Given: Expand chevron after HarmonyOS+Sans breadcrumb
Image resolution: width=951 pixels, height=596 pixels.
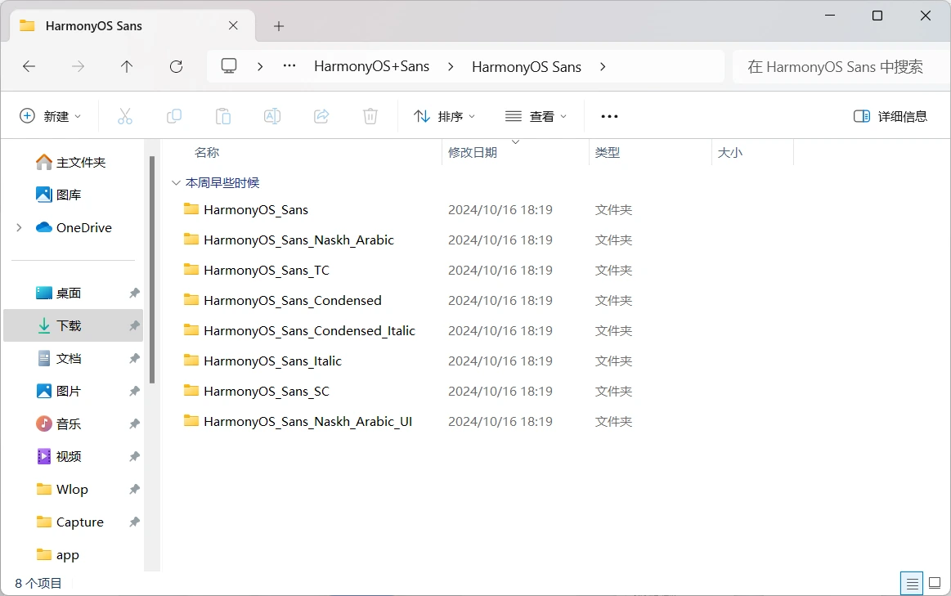Looking at the screenshot, I should pos(451,67).
